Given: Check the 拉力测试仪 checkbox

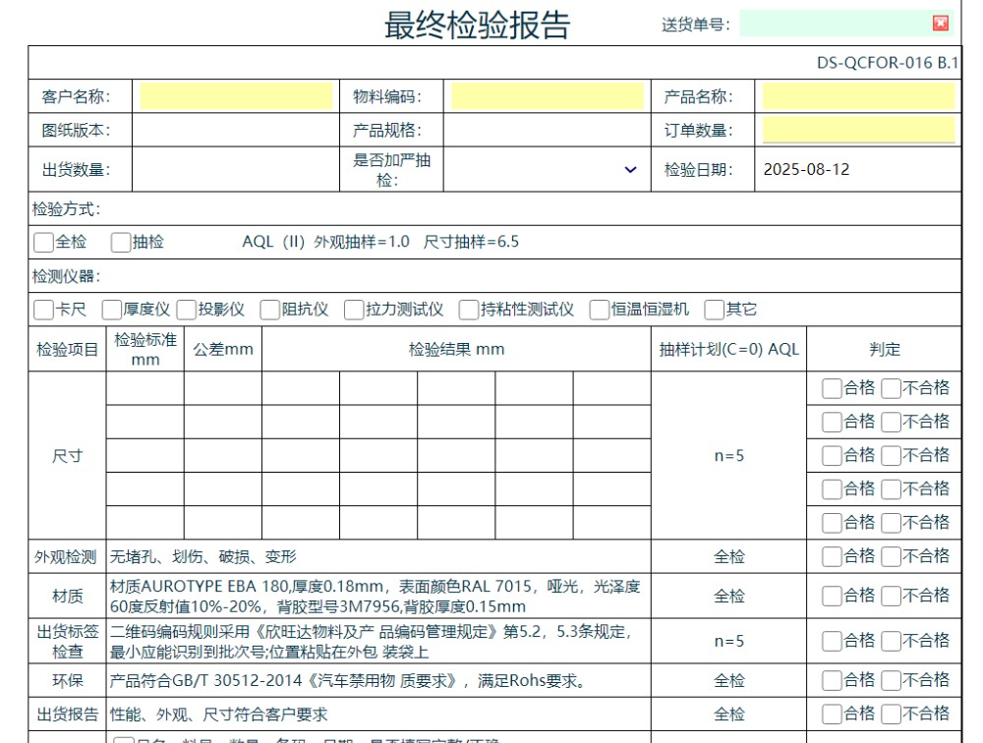Looking at the screenshot, I should [354, 310].
